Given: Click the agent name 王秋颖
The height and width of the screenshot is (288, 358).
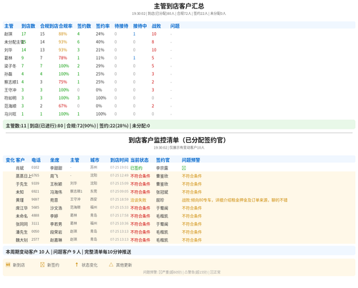Looking at the screenshot, I should [x=56, y=184].
